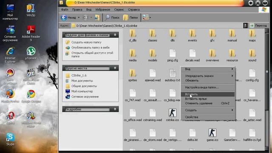Open the Nero StartSmart desktop shortcut
Screen dimensions: 272x153
pos(10,76)
